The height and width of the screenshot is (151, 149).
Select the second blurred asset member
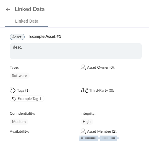109,138
